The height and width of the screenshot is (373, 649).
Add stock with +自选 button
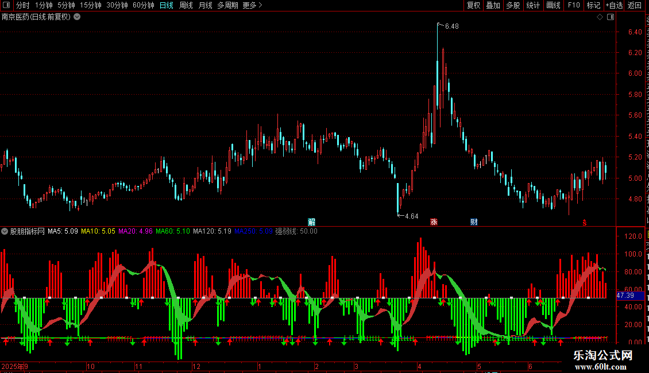[x=614, y=5]
